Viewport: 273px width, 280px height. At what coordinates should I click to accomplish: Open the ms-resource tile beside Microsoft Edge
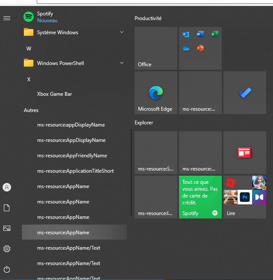[x=200, y=93]
